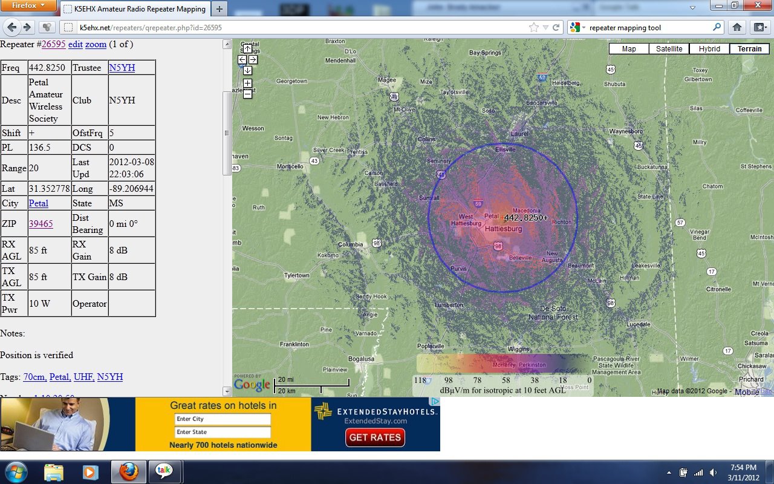Image resolution: width=774 pixels, height=484 pixels.
Task: Reload the page with refresh icon
Action: click(x=556, y=27)
